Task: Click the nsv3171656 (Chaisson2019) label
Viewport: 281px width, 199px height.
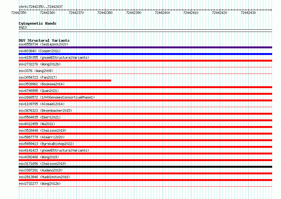Action: (x=43, y=164)
